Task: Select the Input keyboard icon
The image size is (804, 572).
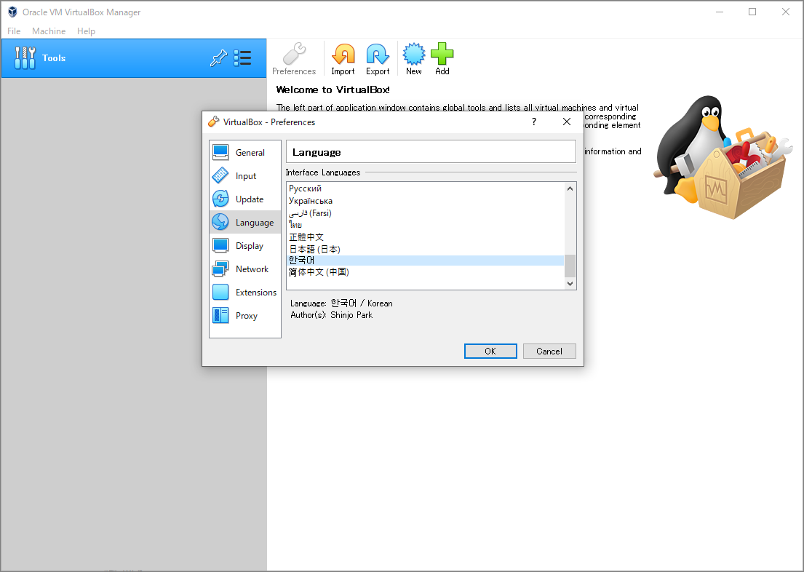Action: (x=220, y=175)
